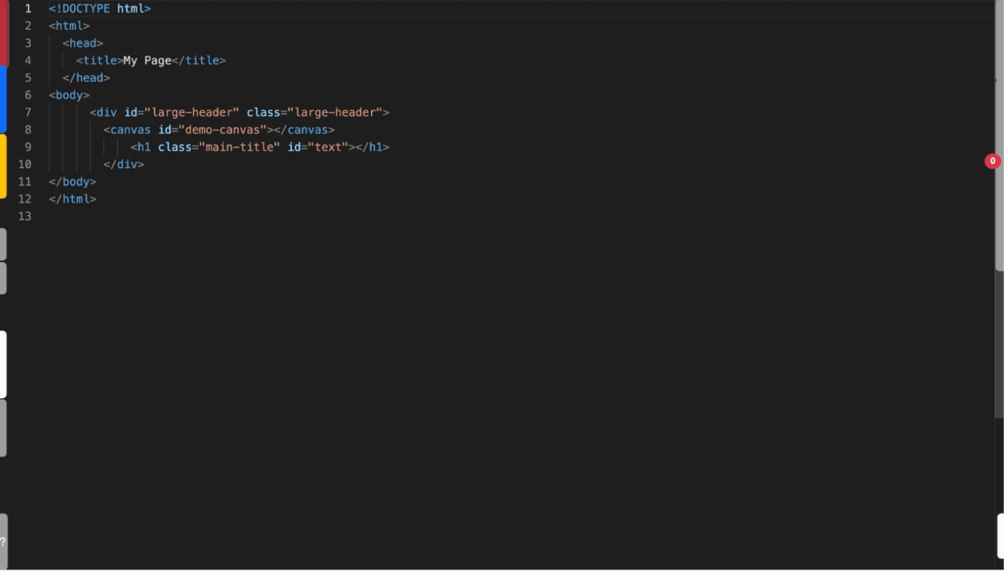Click the closing html tag
This screenshot has width=1004, height=571.
pyautogui.click(x=72, y=199)
